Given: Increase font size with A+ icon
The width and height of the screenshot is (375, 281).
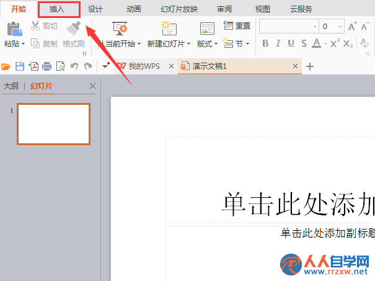Looking at the screenshot, I should pyautogui.click(x=352, y=26).
